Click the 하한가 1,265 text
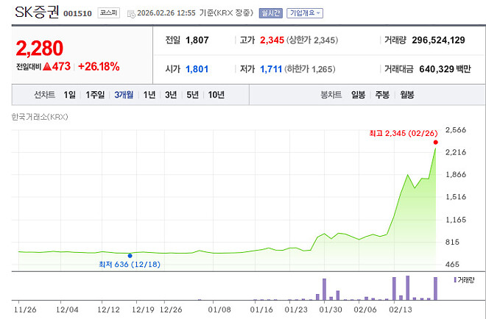486x319 pixels. pyautogui.click(x=309, y=69)
